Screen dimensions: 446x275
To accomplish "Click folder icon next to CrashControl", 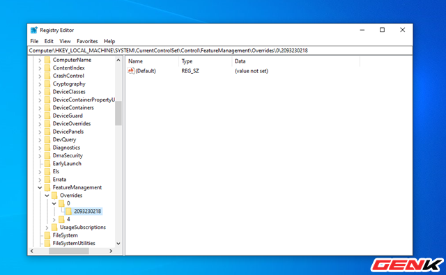I will [47, 76].
